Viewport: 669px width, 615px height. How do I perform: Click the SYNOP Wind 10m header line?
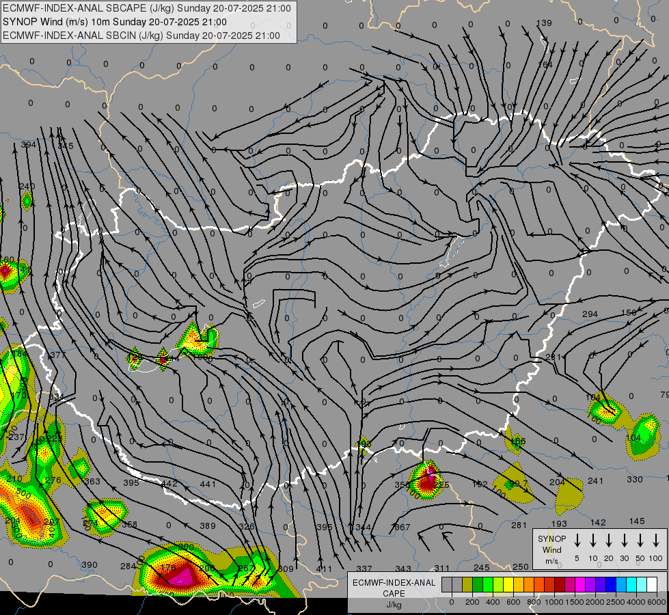point(114,22)
